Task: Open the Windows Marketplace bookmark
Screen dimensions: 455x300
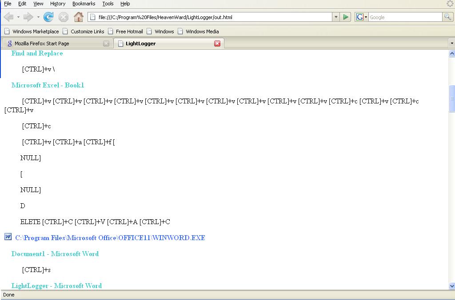Action: (x=32, y=32)
